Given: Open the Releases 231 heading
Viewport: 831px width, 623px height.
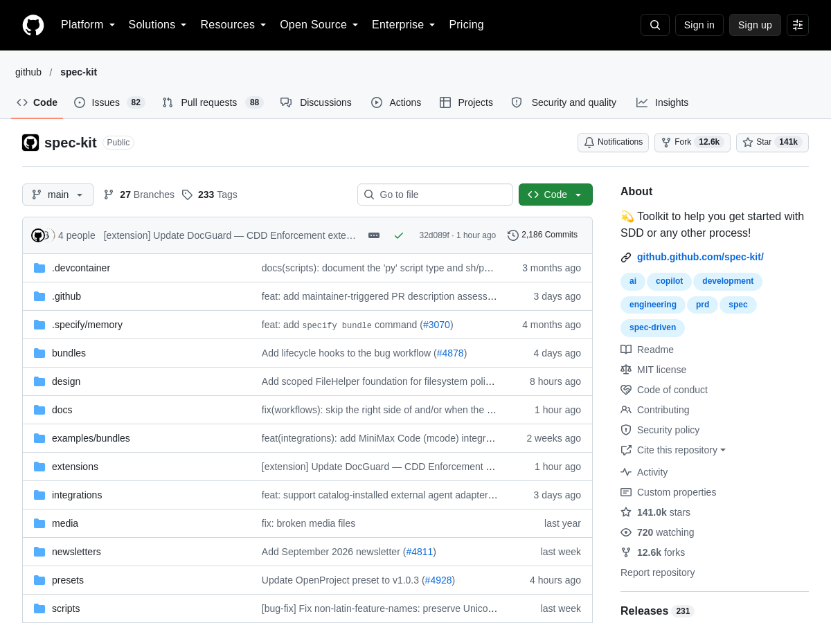Looking at the screenshot, I should (x=656, y=611).
